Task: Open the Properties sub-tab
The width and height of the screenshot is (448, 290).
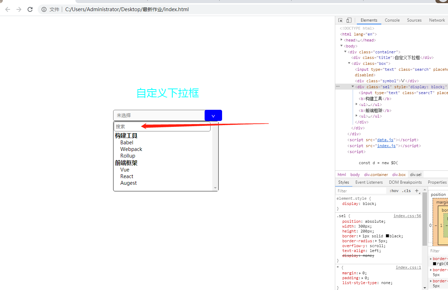Action: (437, 182)
